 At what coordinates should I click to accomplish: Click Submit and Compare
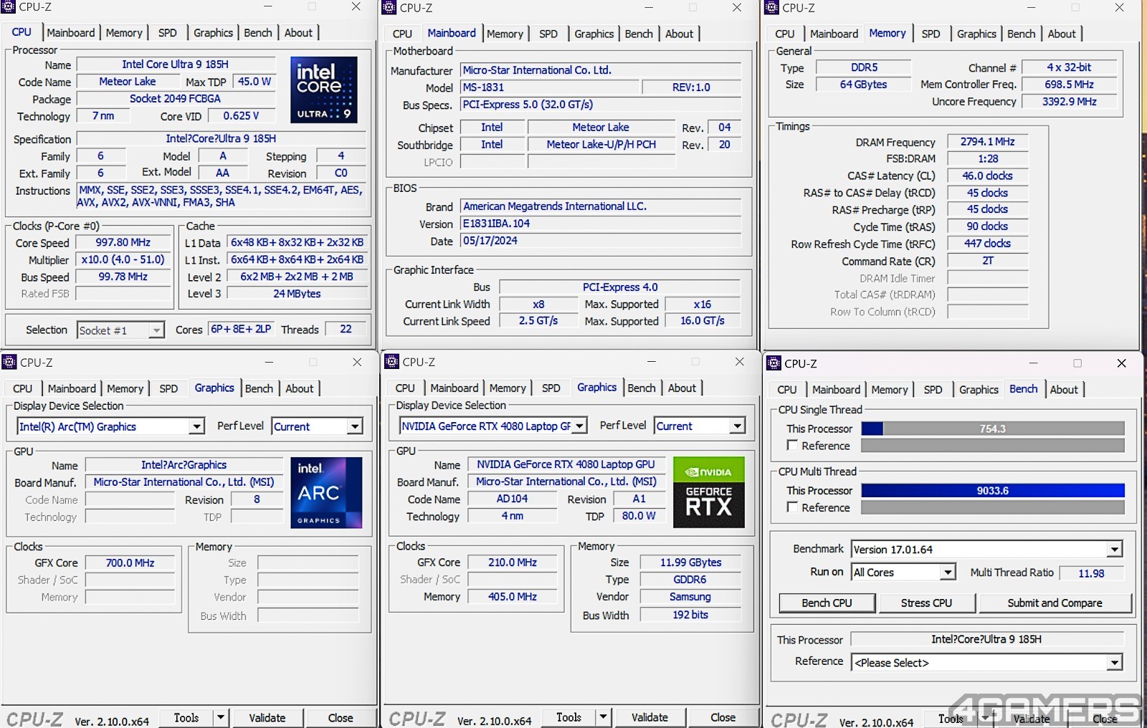pyautogui.click(x=1055, y=603)
